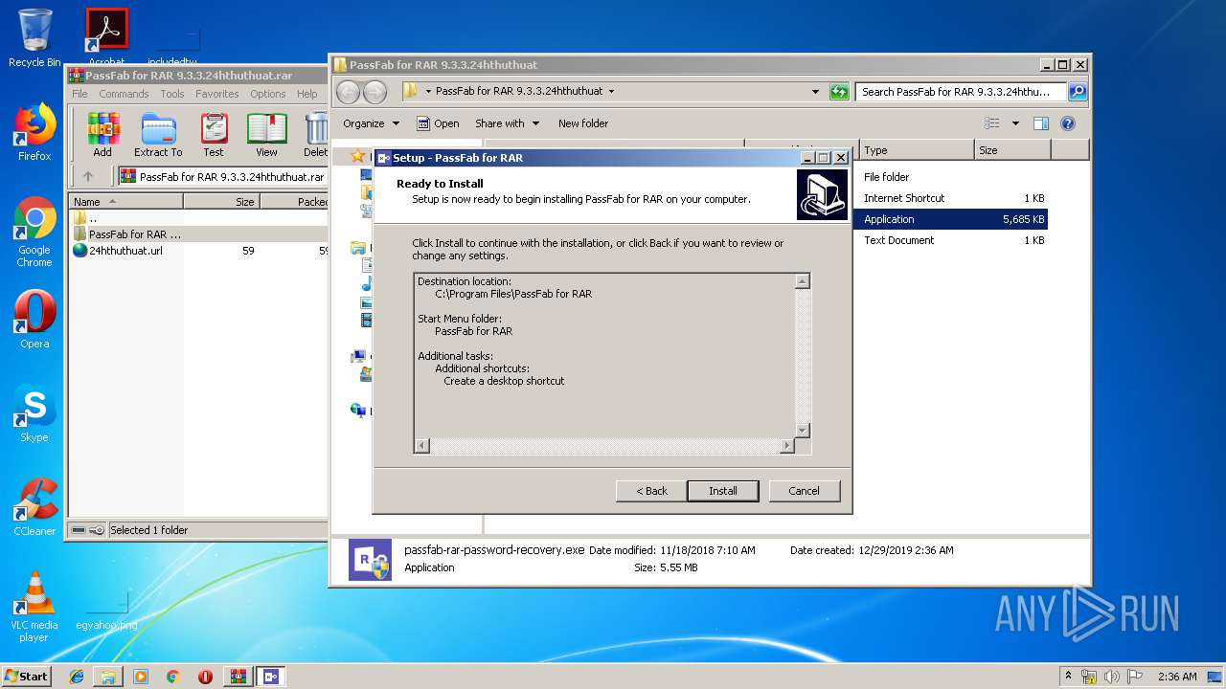Screen dimensions: 1226x689
Task: Toggle the Explorer preview pane icon
Action: click(1041, 123)
